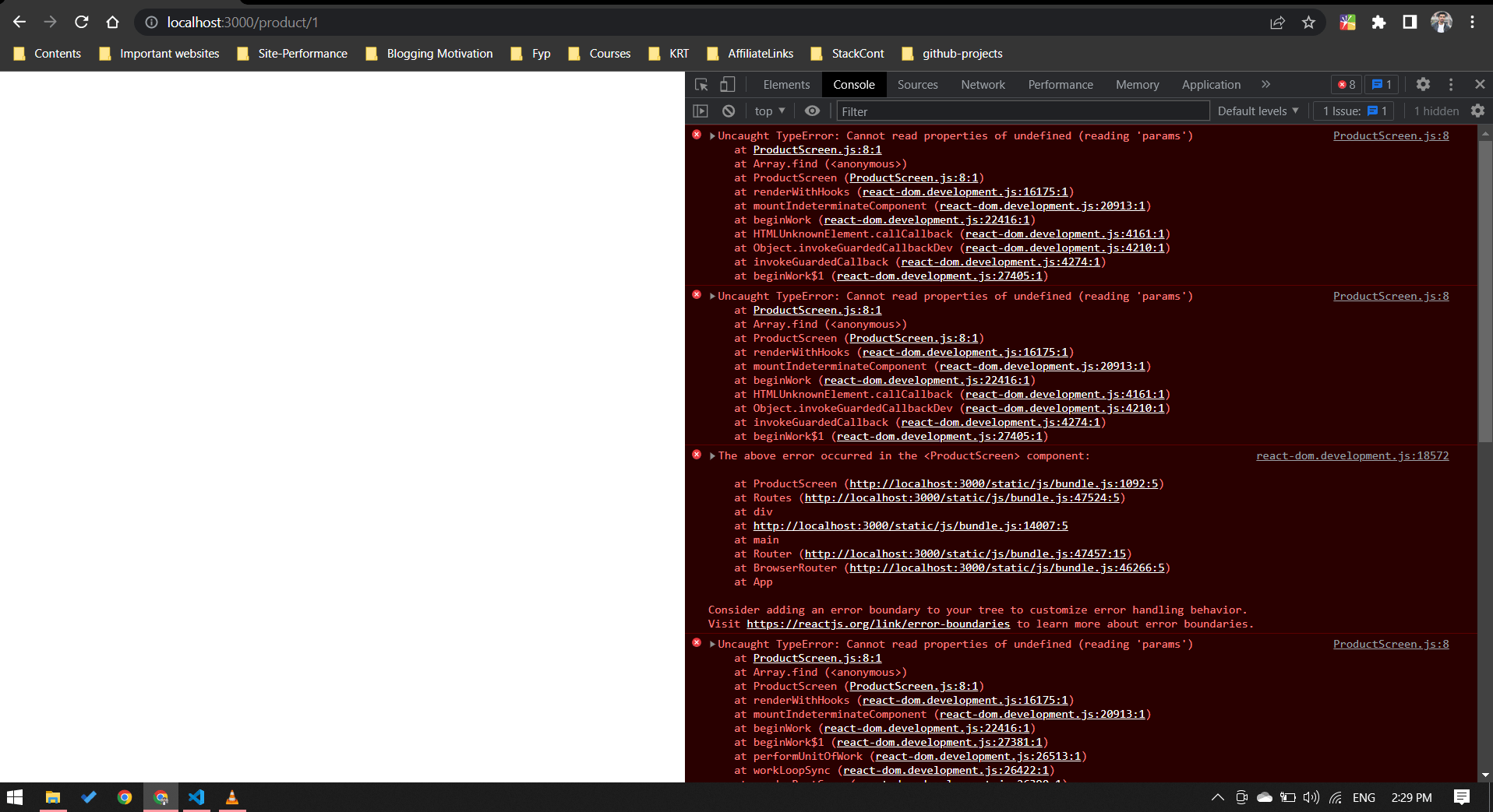Open the notification center
Image resolution: width=1493 pixels, height=812 pixels.
(1462, 797)
